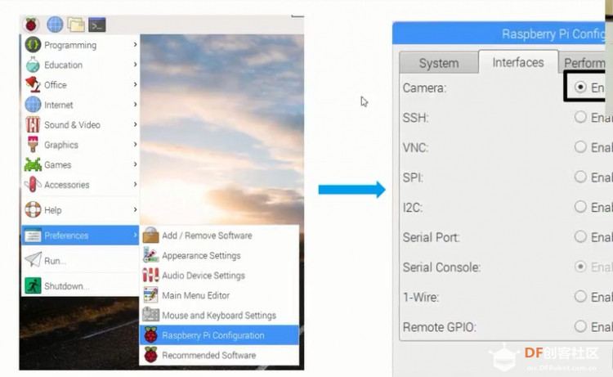Expand the Education submenu arrow
Screen dimensions: 613x377
(x=135, y=64)
